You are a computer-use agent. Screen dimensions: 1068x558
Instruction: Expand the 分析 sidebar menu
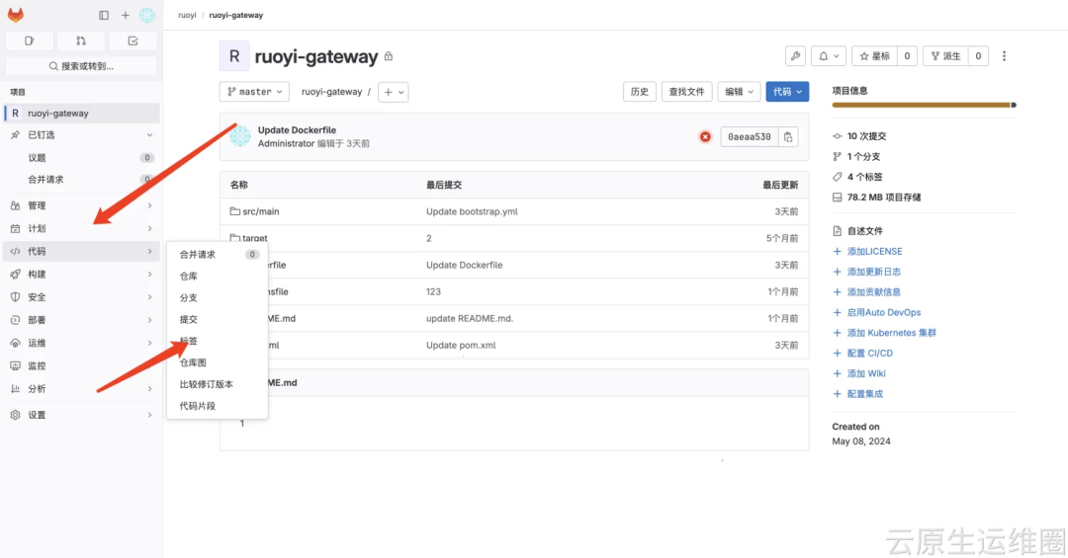(x=82, y=388)
